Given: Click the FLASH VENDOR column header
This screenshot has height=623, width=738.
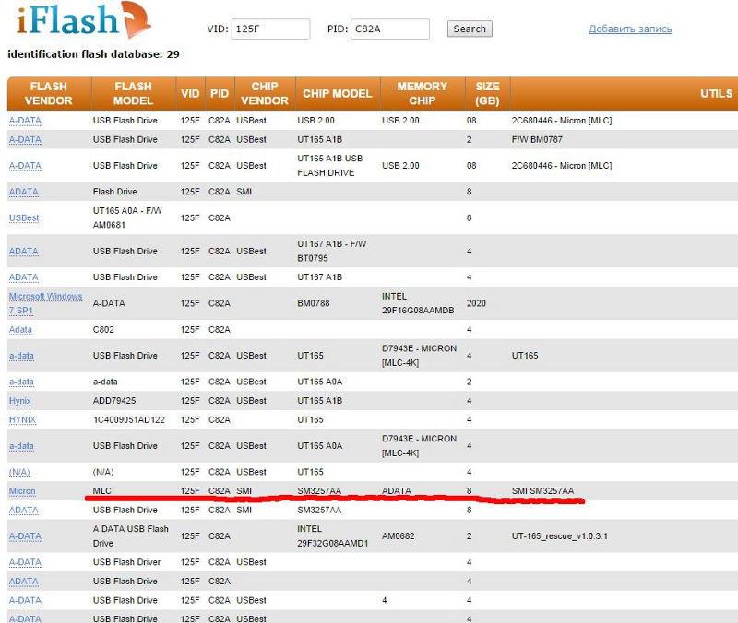Looking at the screenshot, I should pyautogui.click(x=49, y=94).
